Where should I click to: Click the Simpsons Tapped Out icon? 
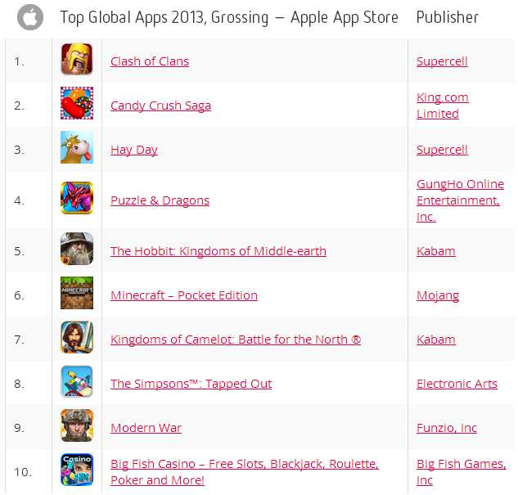click(77, 381)
